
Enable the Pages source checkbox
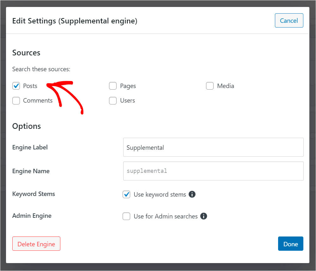click(x=113, y=86)
